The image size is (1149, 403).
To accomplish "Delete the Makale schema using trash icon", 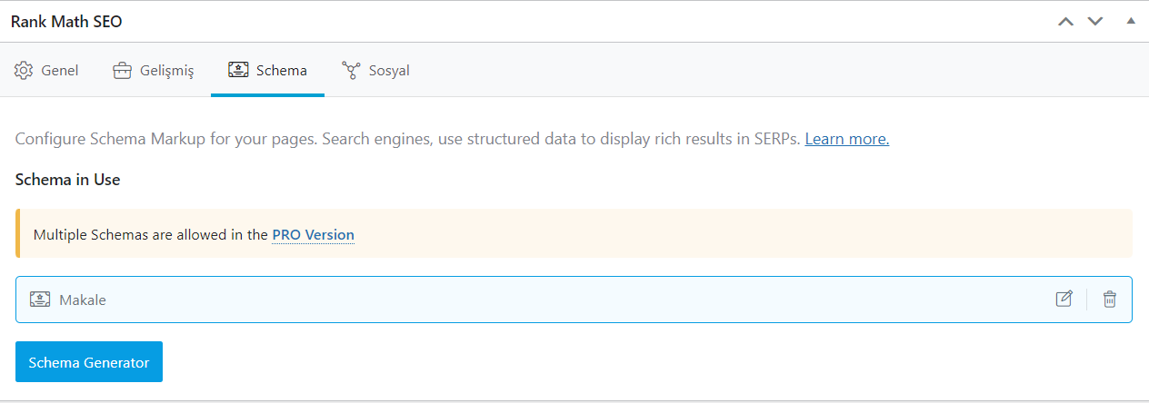I will pyautogui.click(x=1109, y=299).
